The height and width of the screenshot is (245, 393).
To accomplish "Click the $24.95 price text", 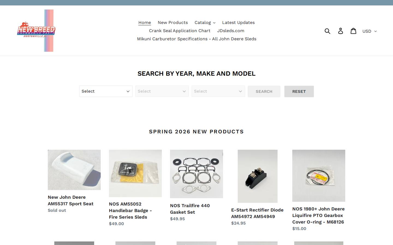I will pos(239,223).
